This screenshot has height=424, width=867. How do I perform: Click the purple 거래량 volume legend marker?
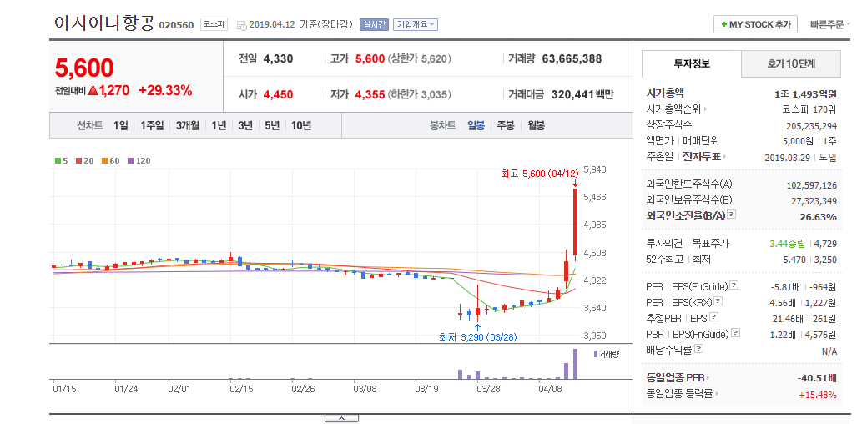pos(595,354)
